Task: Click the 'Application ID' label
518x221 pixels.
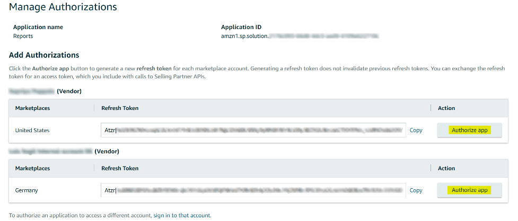Action: 241,27
